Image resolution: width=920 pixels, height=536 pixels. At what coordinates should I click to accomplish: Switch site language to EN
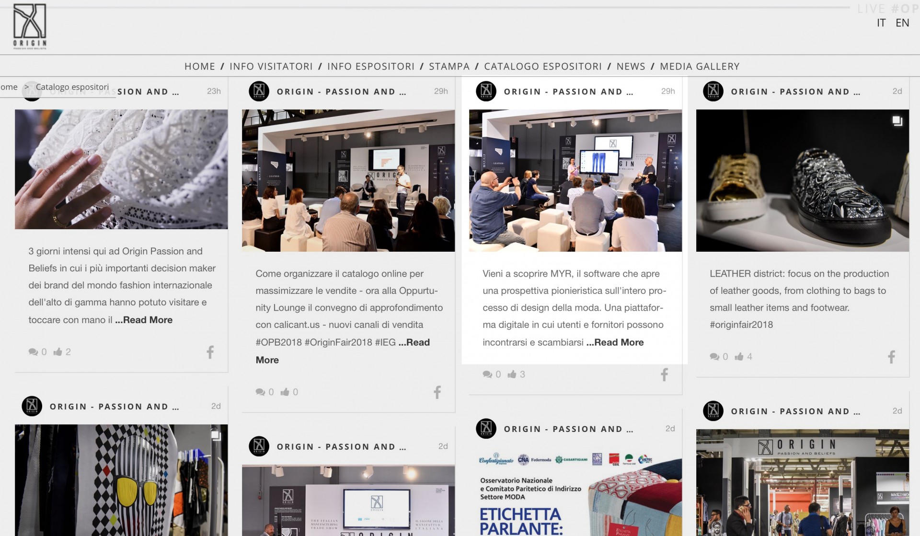902,23
